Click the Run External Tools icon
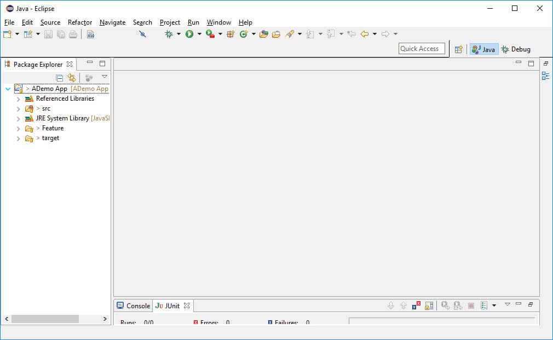The image size is (553, 340). pyautogui.click(x=210, y=34)
